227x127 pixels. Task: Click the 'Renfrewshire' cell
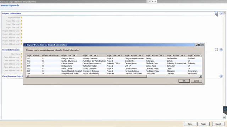[172, 59]
